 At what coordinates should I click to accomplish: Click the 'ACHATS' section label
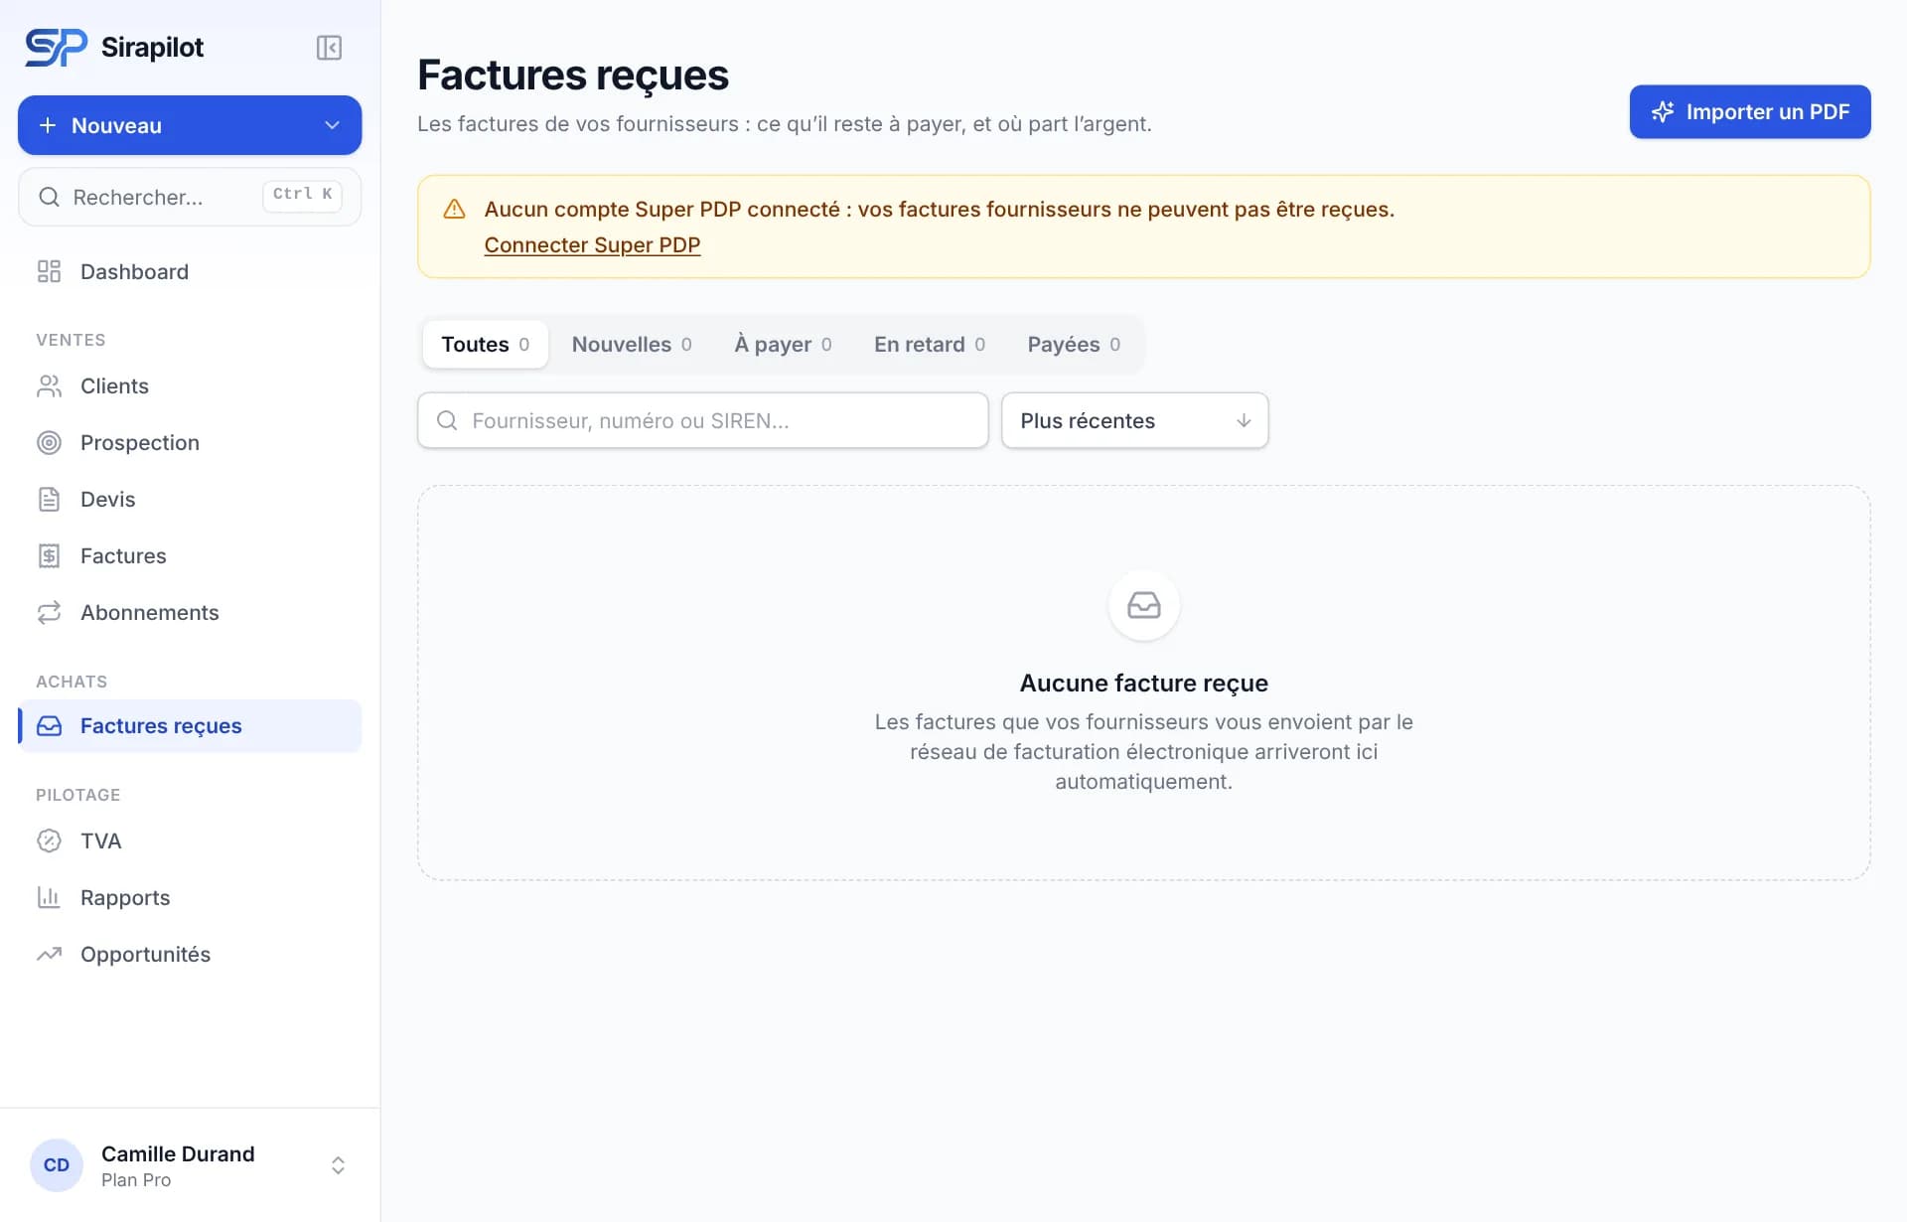point(72,682)
